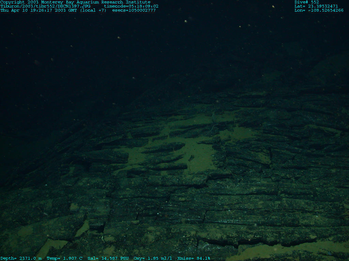
Task: Click the DSCN1397.JPG file path text
Action: 45,6
